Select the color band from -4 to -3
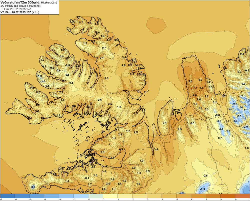The image size is (250, 201). (51, 196)
